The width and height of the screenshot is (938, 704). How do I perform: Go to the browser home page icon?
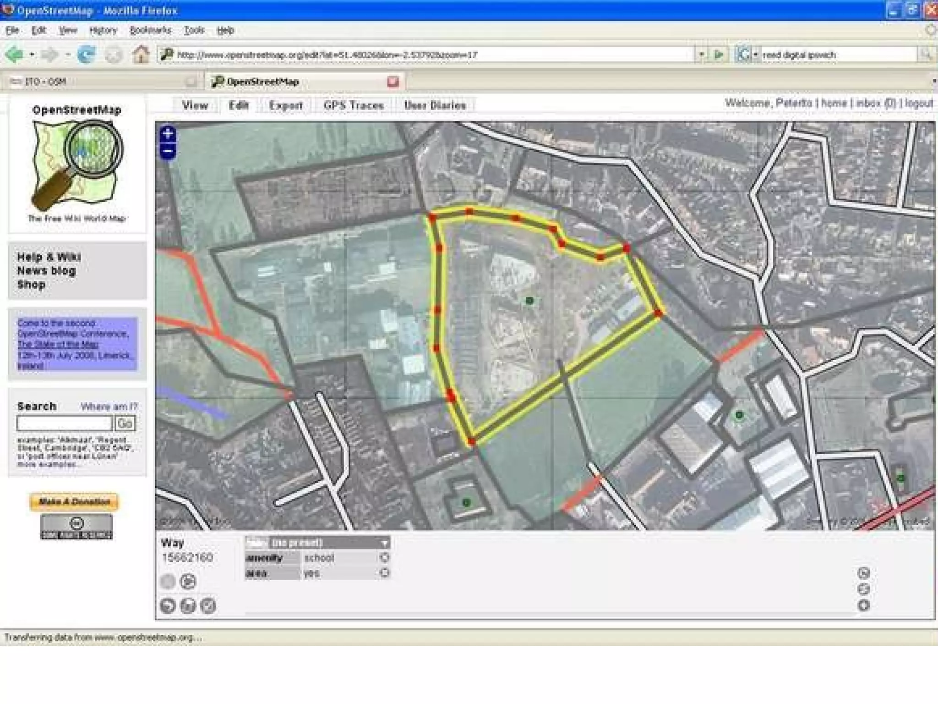141,55
